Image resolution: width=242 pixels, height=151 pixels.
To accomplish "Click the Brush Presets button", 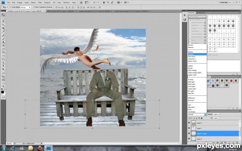I will [197, 17].
